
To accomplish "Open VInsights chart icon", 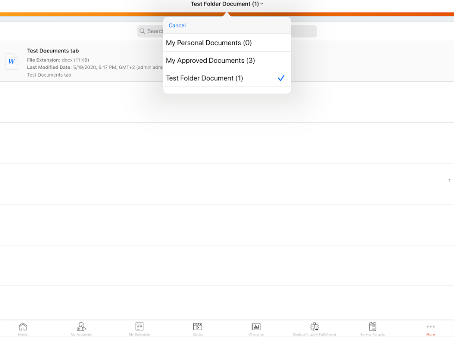I will pyautogui.click(x=256, y=327).
